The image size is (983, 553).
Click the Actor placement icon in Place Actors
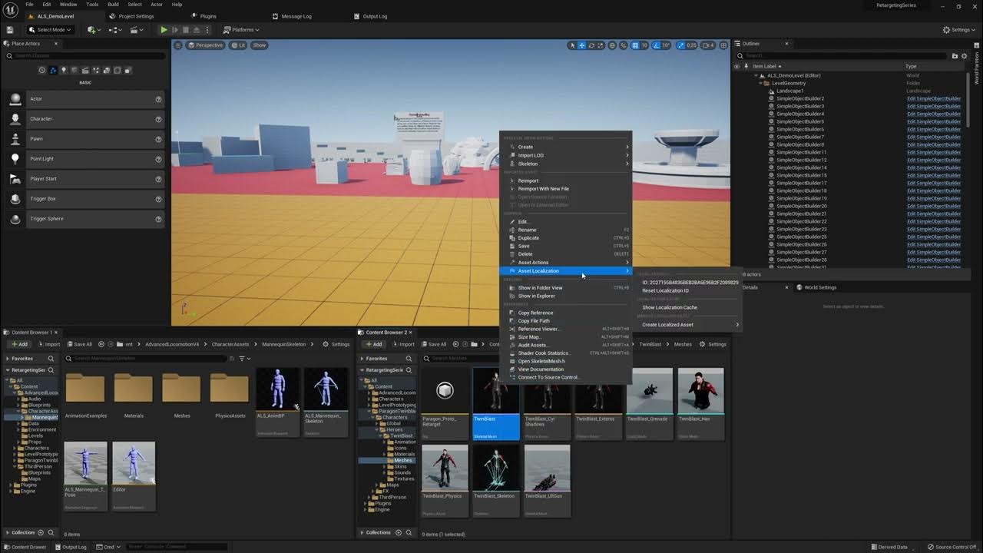pos(15,99)
